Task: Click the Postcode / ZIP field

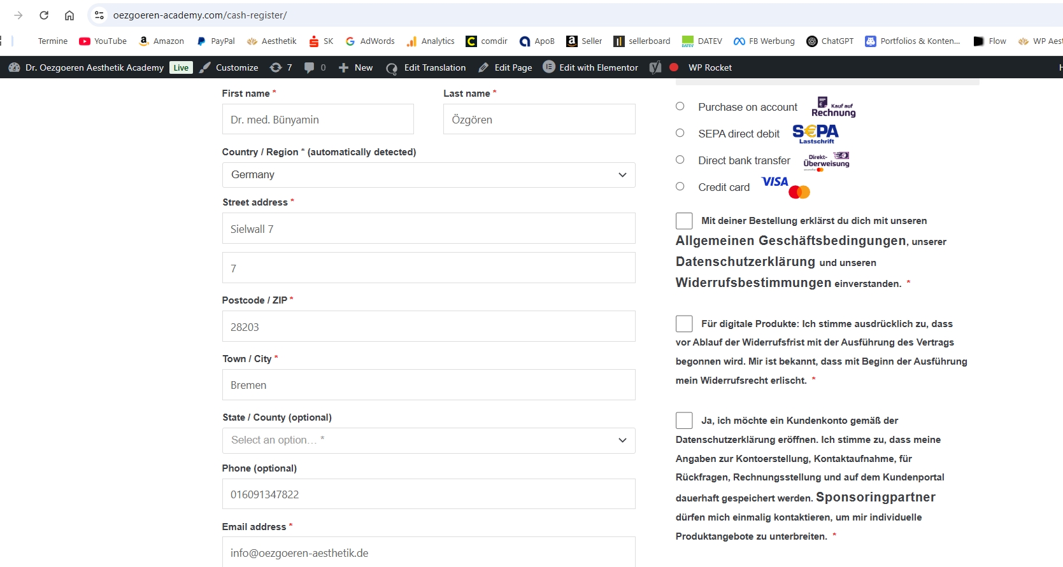Action: (429, 326)
